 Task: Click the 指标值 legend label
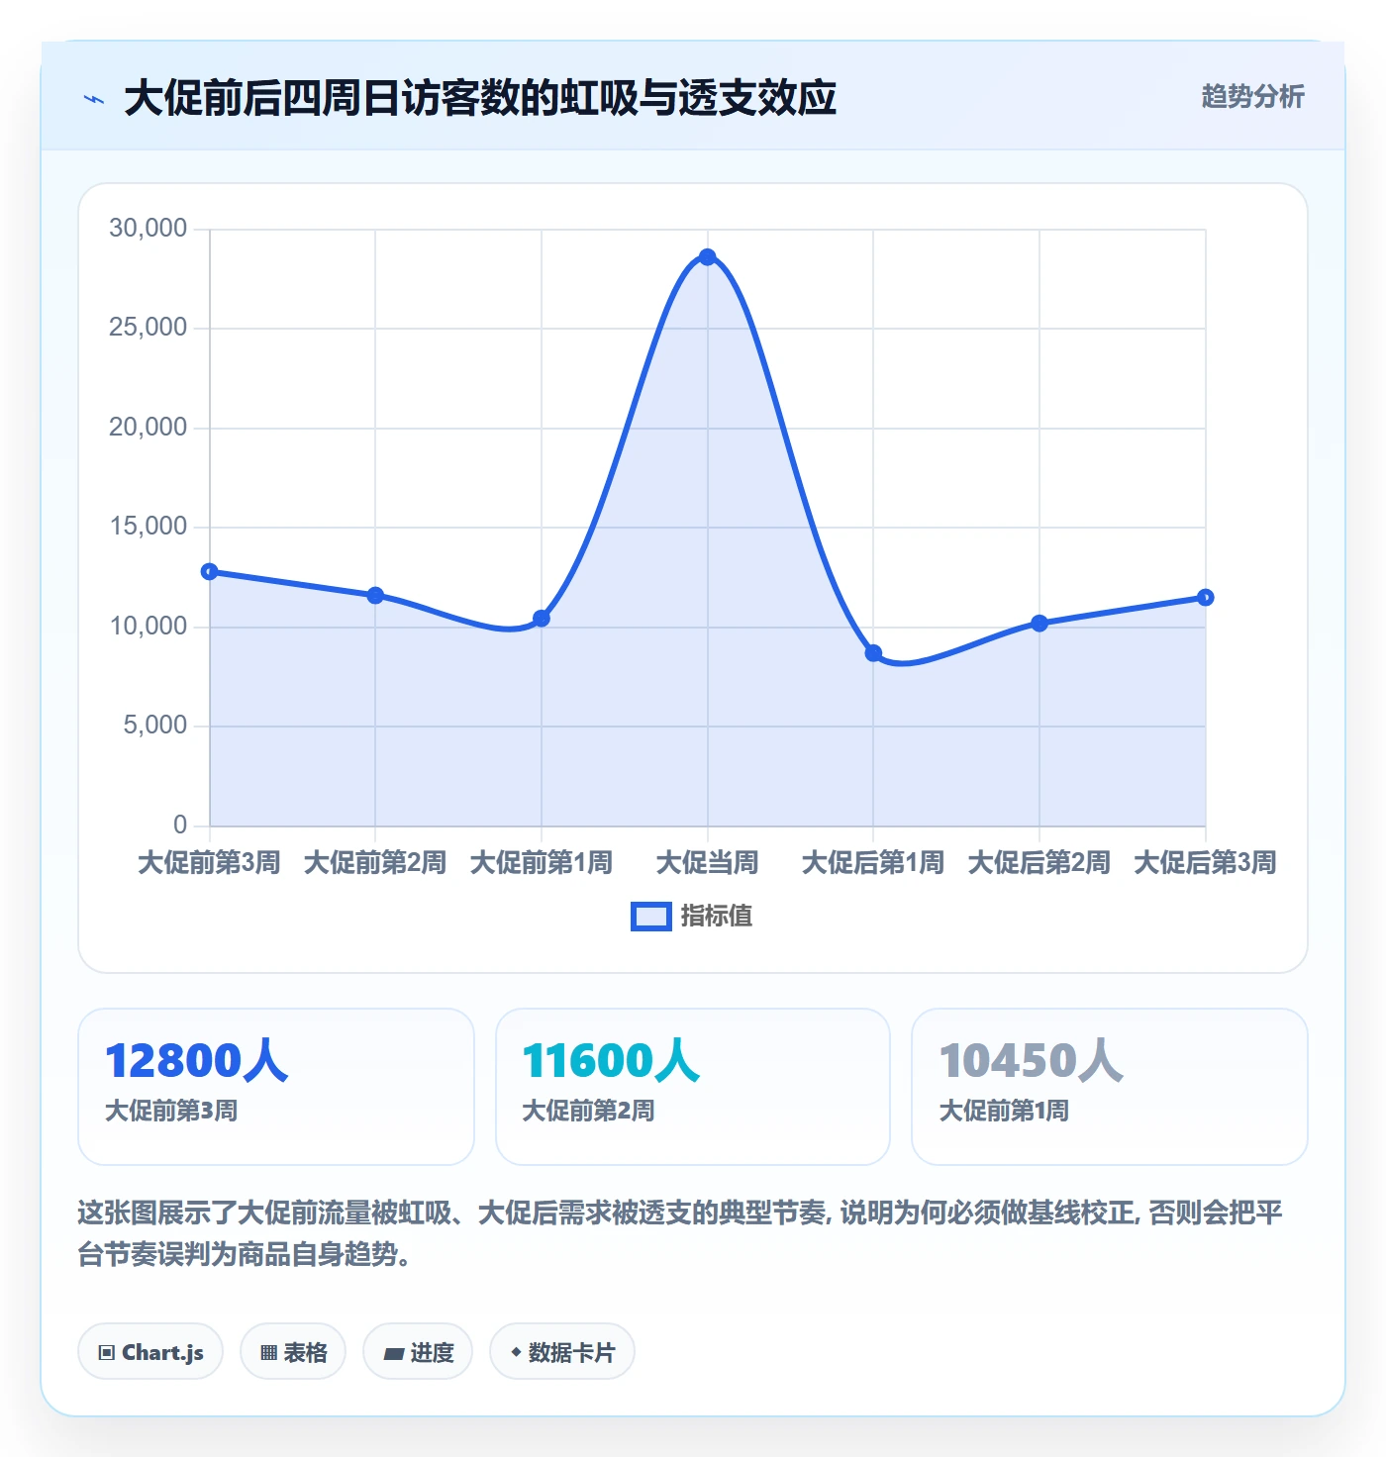[717, 917]
